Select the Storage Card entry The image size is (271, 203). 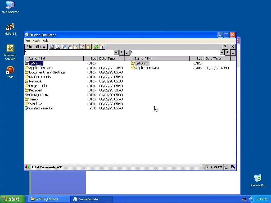39,95
